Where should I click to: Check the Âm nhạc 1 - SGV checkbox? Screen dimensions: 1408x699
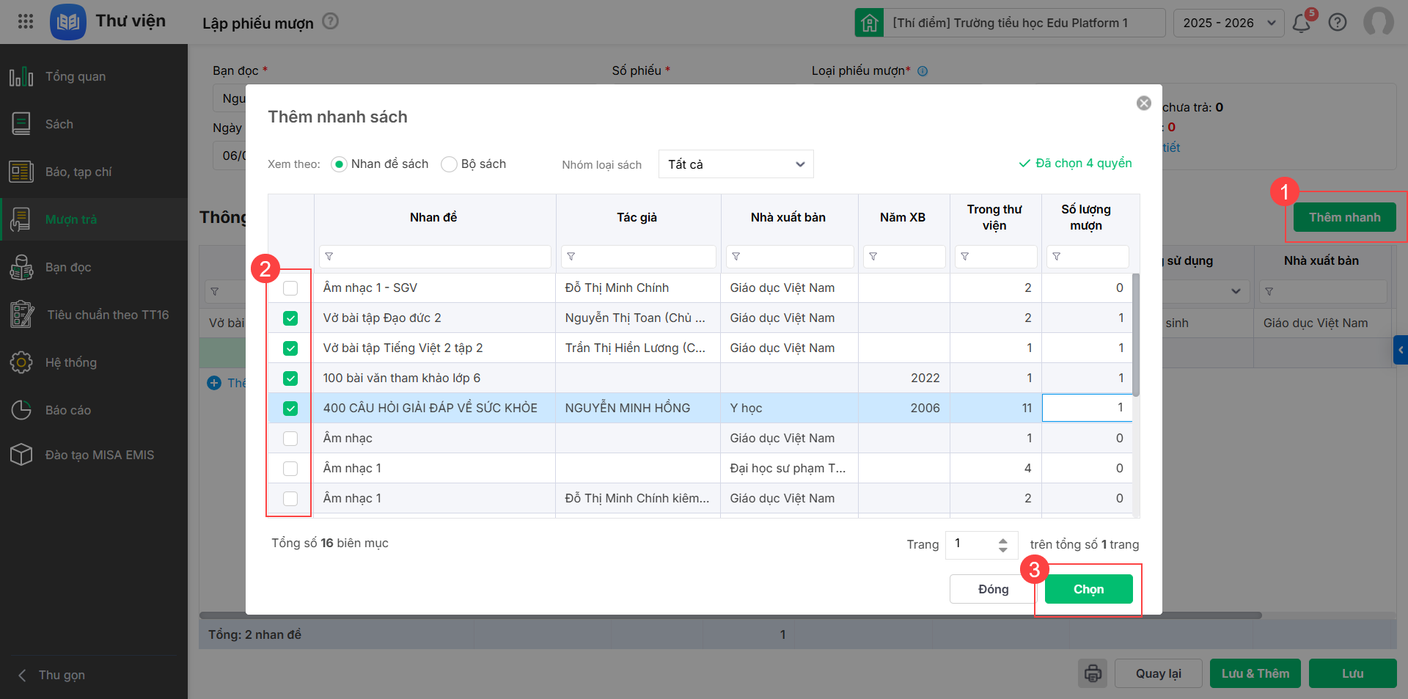coord(290,288)
